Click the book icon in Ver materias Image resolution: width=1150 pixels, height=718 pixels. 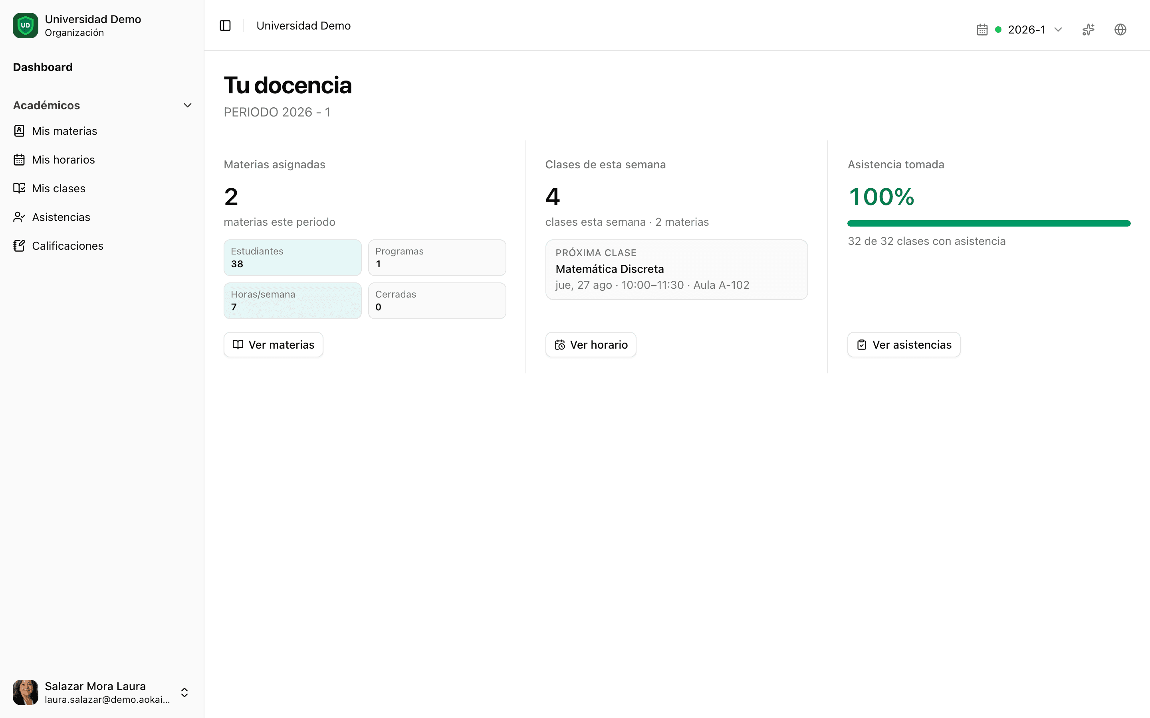(238, 345)
